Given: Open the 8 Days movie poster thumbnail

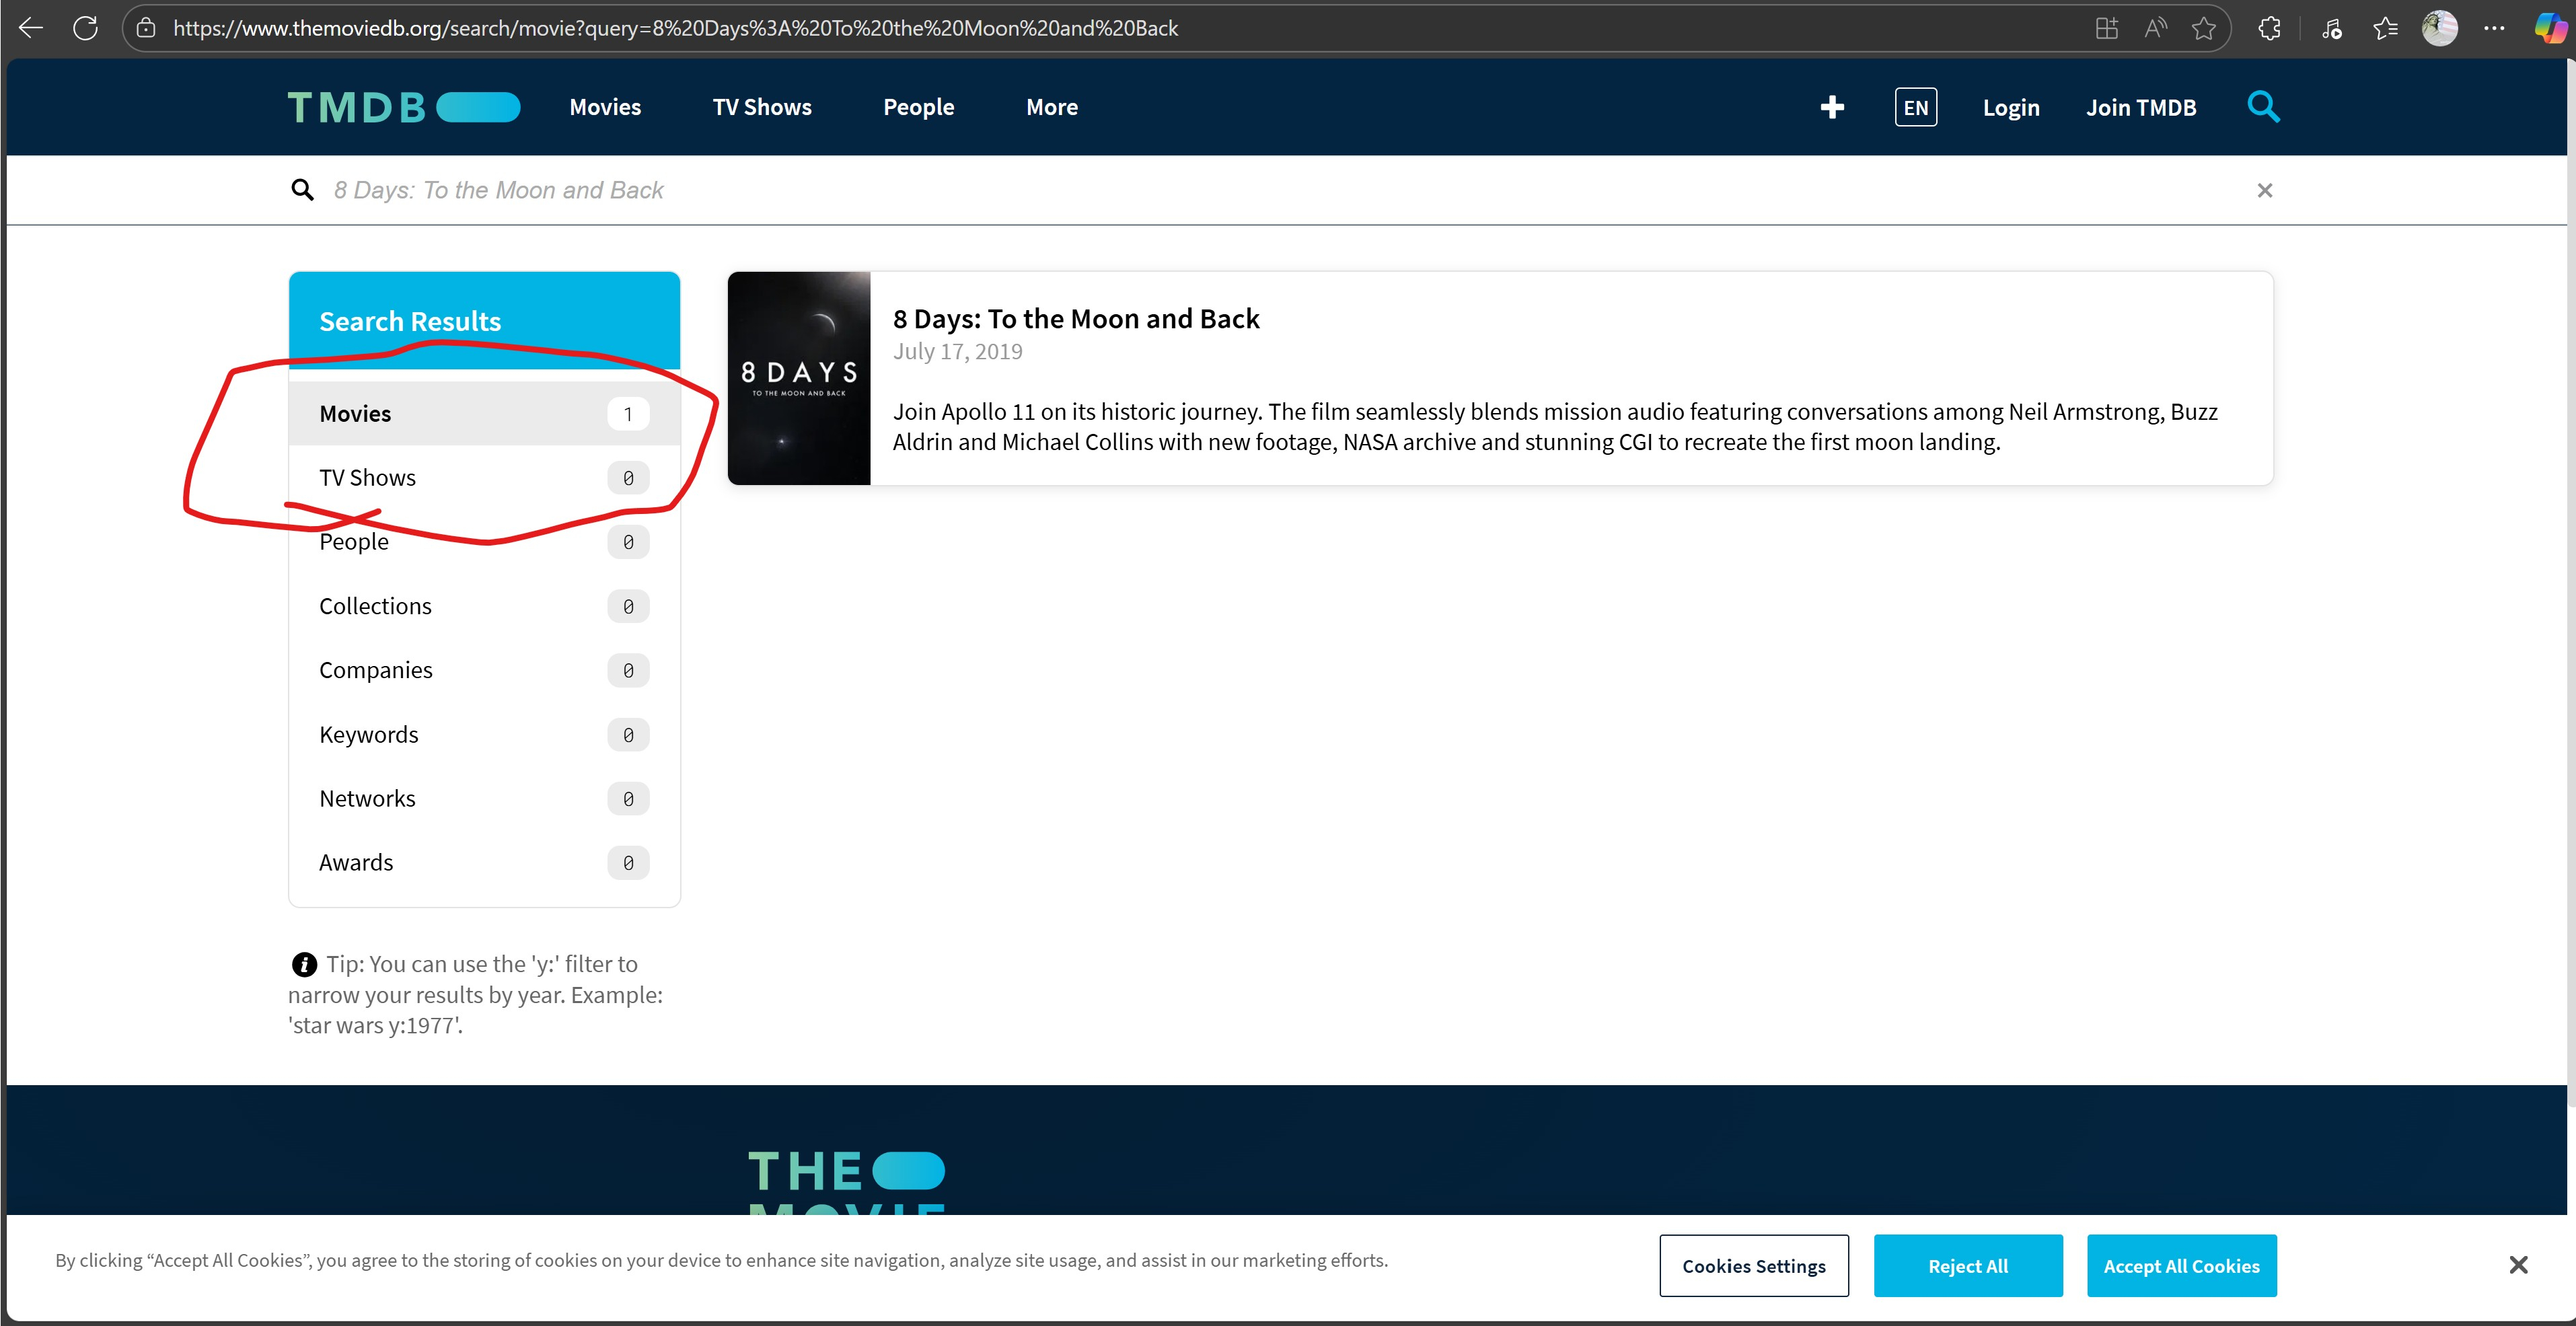Looking at the screenshot, I should 798,378.
